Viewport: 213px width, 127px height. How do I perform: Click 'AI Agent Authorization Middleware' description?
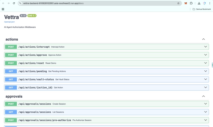pyautogui.click(x=20, y=27)
